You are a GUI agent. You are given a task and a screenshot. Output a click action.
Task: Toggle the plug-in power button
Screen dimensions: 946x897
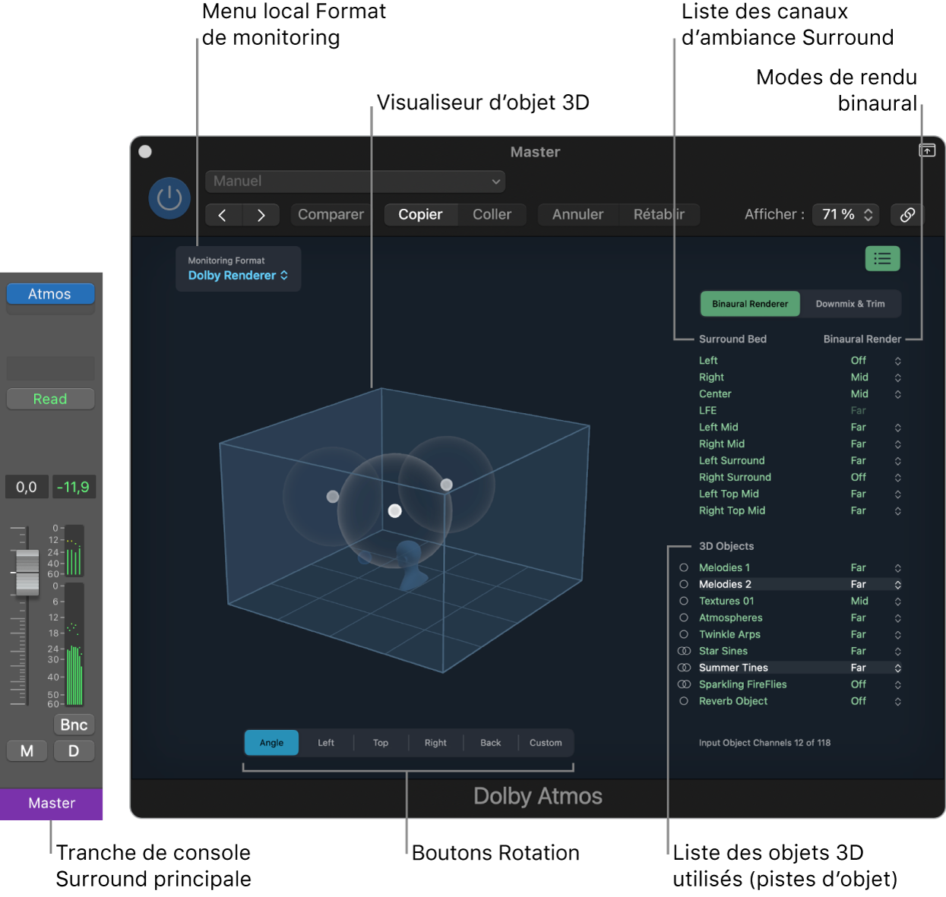(x=169, y=198)
